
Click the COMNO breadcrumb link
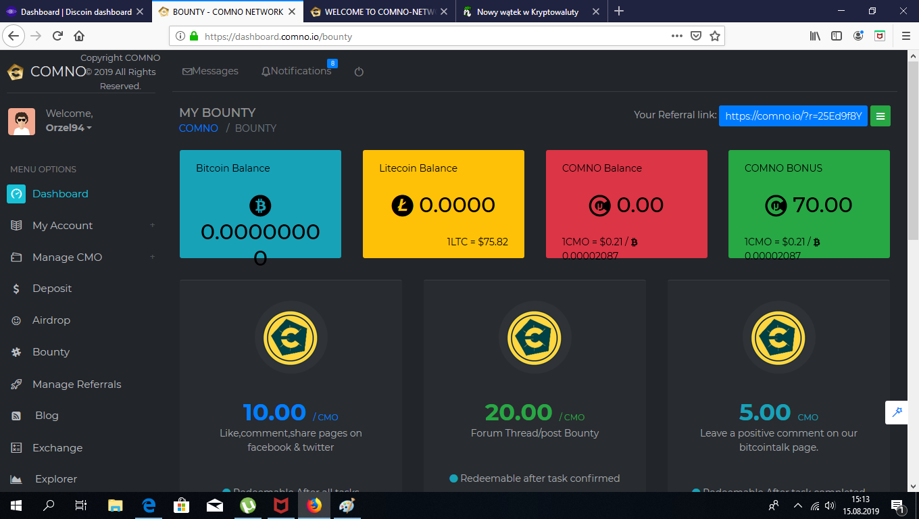[x=199, y=128]
